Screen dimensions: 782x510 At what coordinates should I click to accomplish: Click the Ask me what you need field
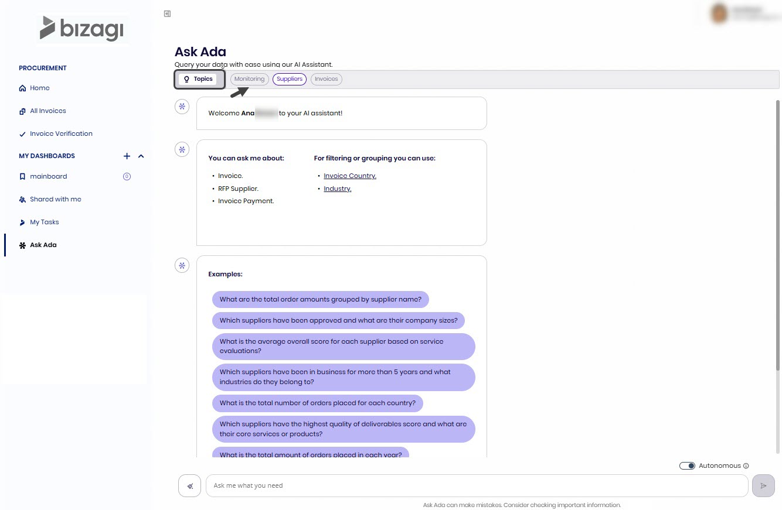[x=477, y=485]
